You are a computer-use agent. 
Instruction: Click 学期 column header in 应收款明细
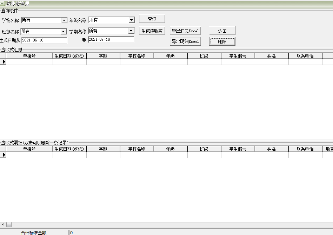(103, 149)
